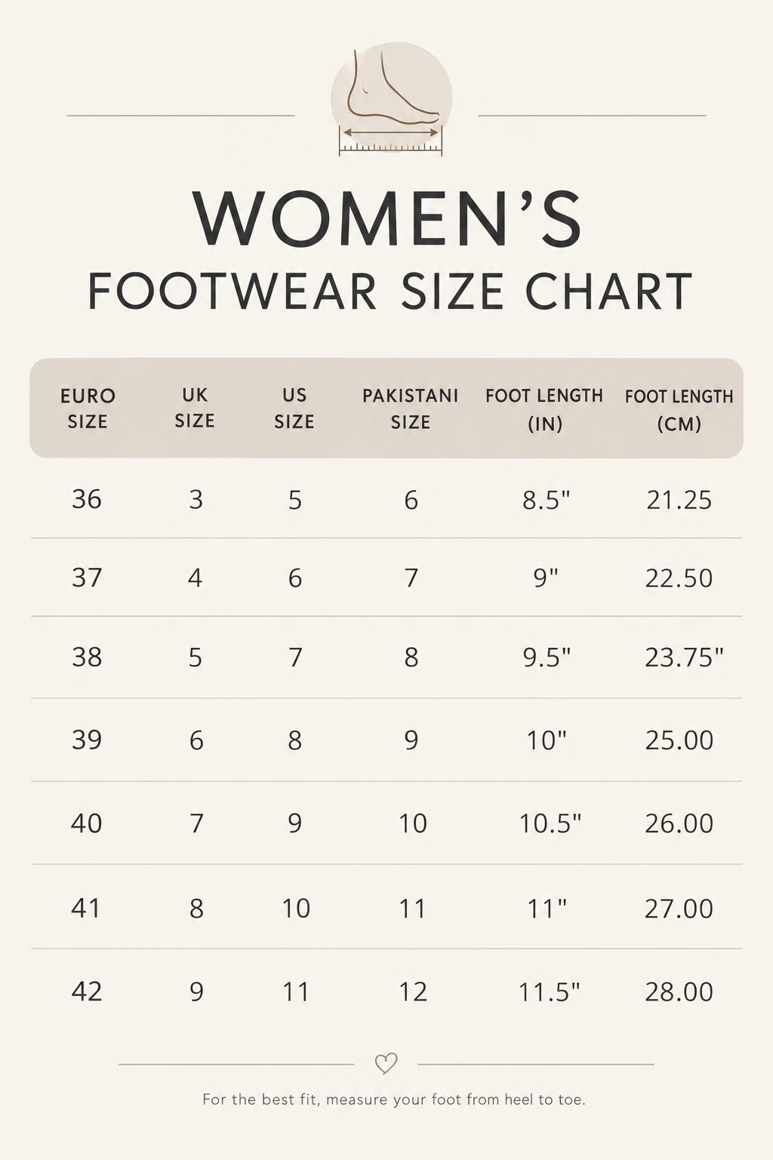The image size is (773, 1160).
Task: Select the PAKISTANI SIZE column header
Action: pos(411,409)
